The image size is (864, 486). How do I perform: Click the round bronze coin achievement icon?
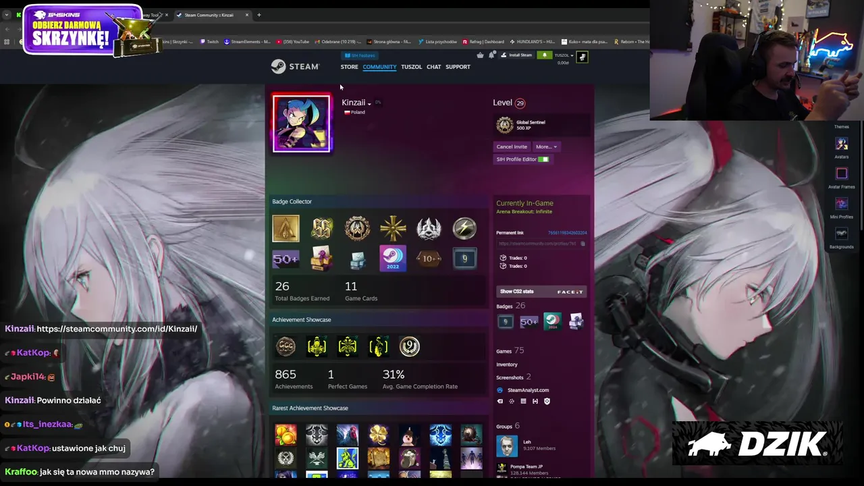(286, 346)
